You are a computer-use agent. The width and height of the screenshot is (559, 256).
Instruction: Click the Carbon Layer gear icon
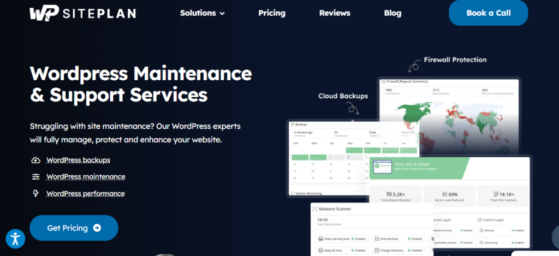click(x=479, y=220)
